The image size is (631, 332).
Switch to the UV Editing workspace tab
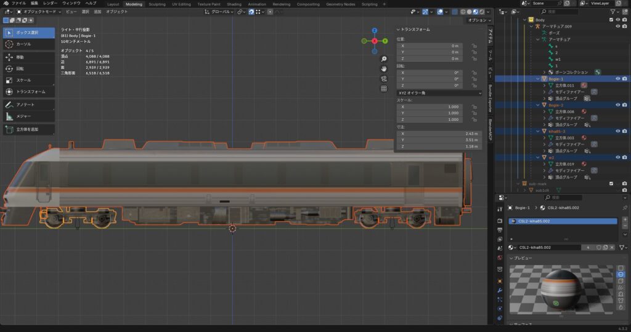click(182, 4)
